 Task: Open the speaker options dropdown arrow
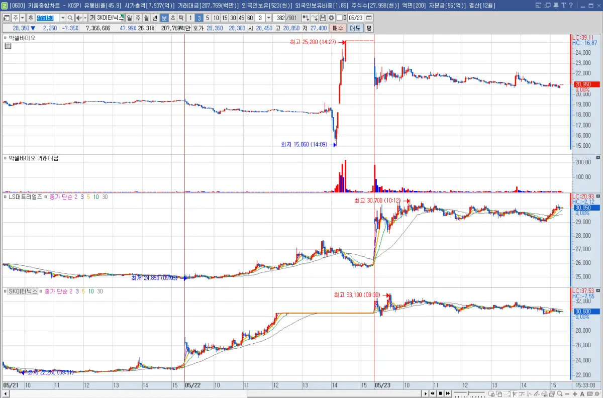85,18
